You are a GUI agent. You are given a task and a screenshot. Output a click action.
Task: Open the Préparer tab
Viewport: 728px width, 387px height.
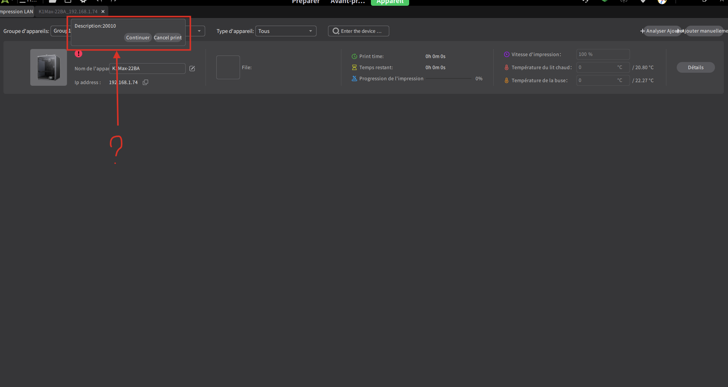pyautogui.click(x=305, y=2)
